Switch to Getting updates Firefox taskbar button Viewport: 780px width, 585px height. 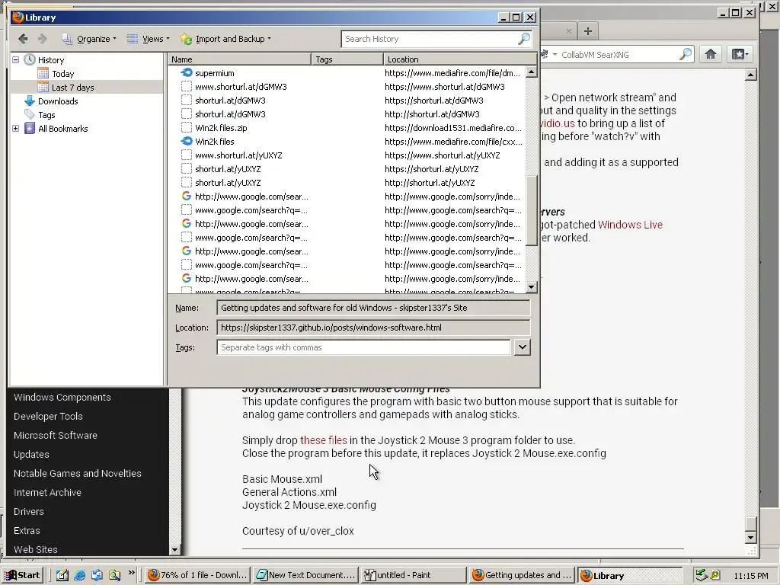click(x=521, y=575)
